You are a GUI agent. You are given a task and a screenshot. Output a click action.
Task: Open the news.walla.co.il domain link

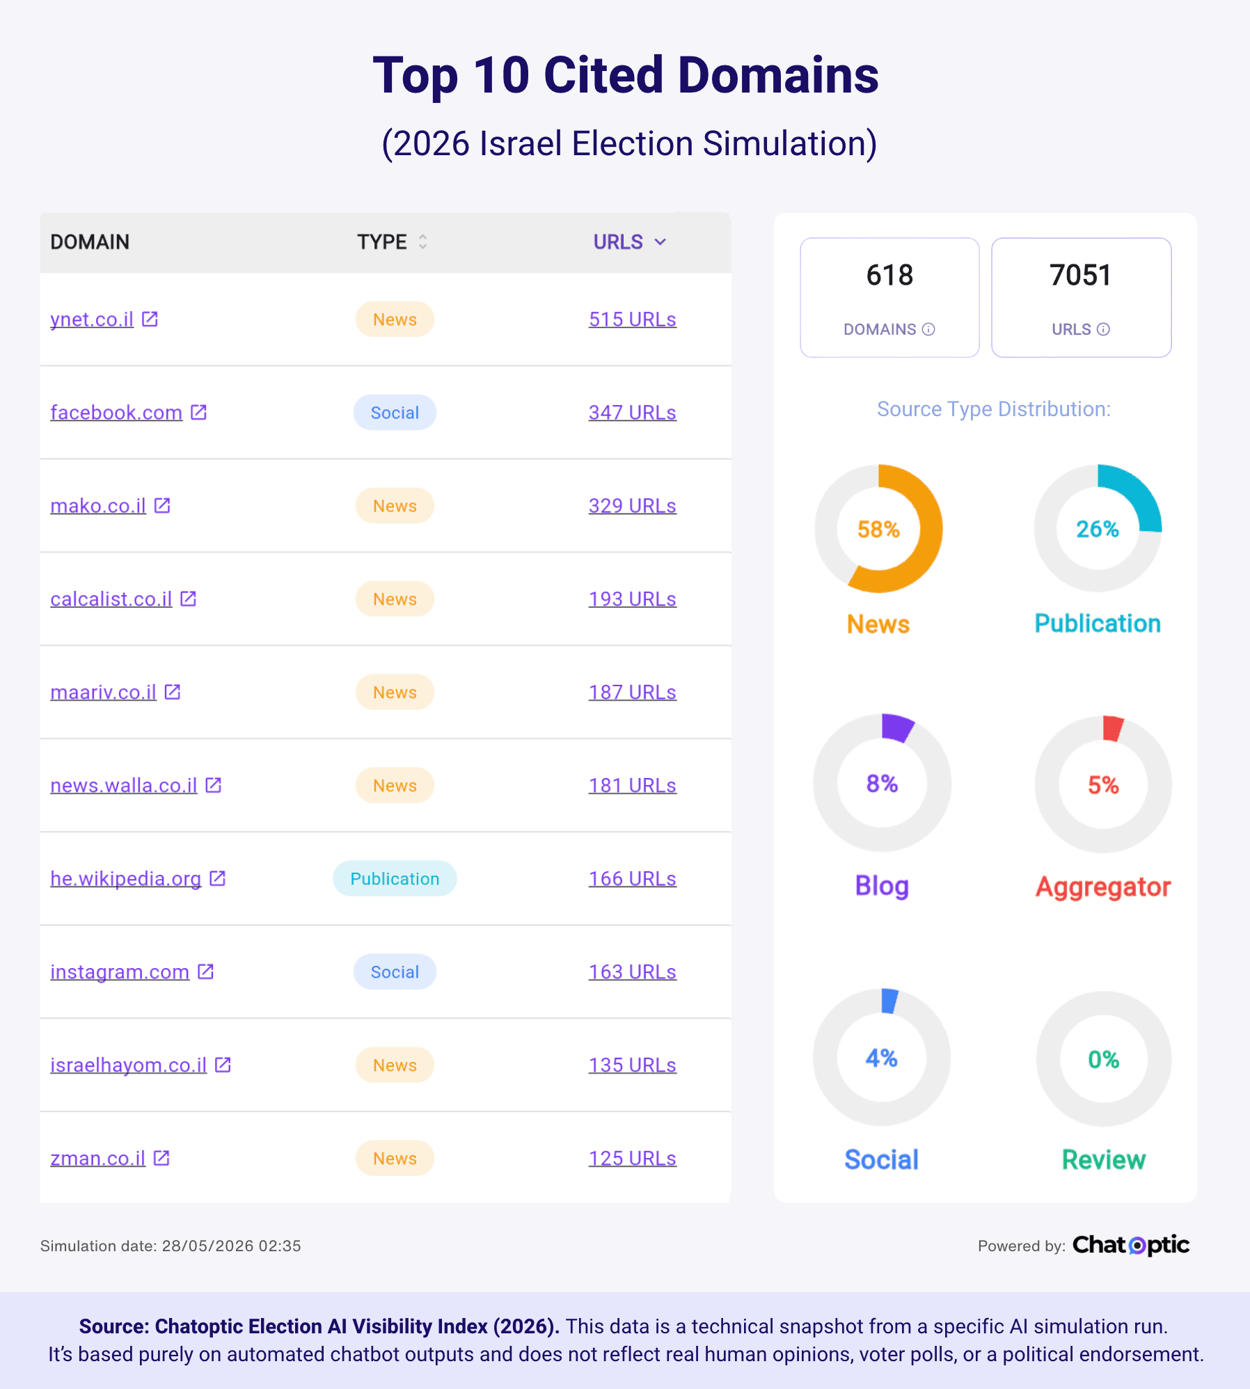[x=124, y=786]
